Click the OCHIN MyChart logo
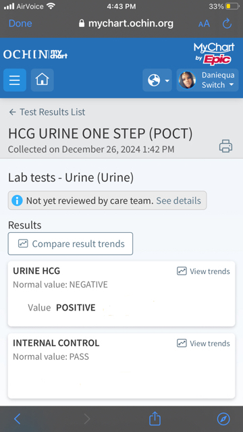 (36, 54)
